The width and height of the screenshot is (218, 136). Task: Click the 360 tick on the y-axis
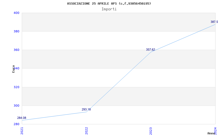pos(16,50)
